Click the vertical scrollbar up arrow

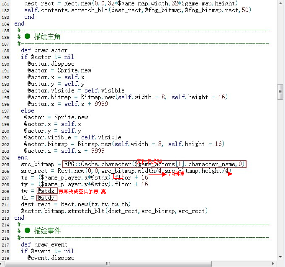(x=280, y=3)
